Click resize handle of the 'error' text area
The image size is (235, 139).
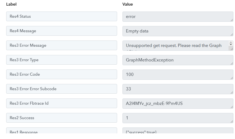(x=232, y=20)
